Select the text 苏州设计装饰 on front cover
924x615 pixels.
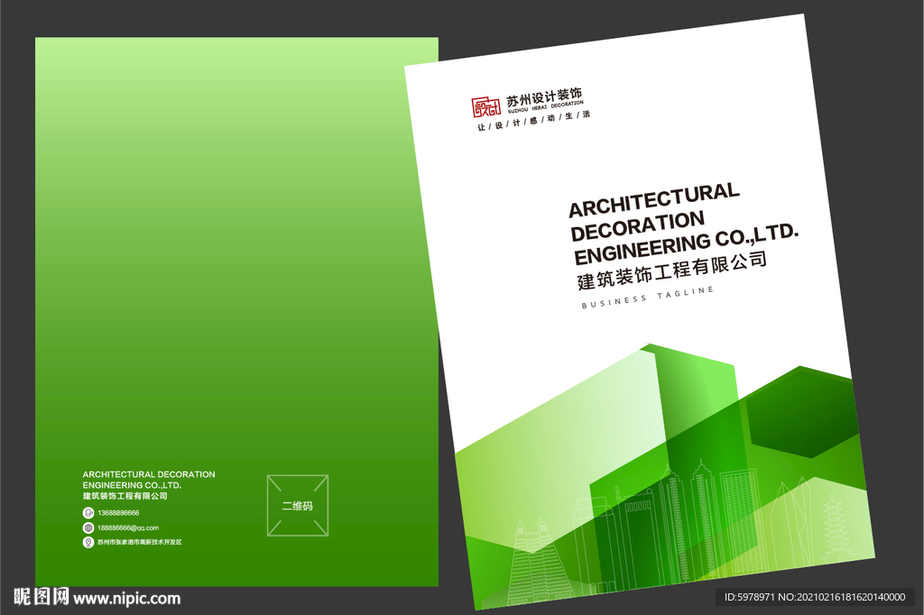(x=544, y=96)
